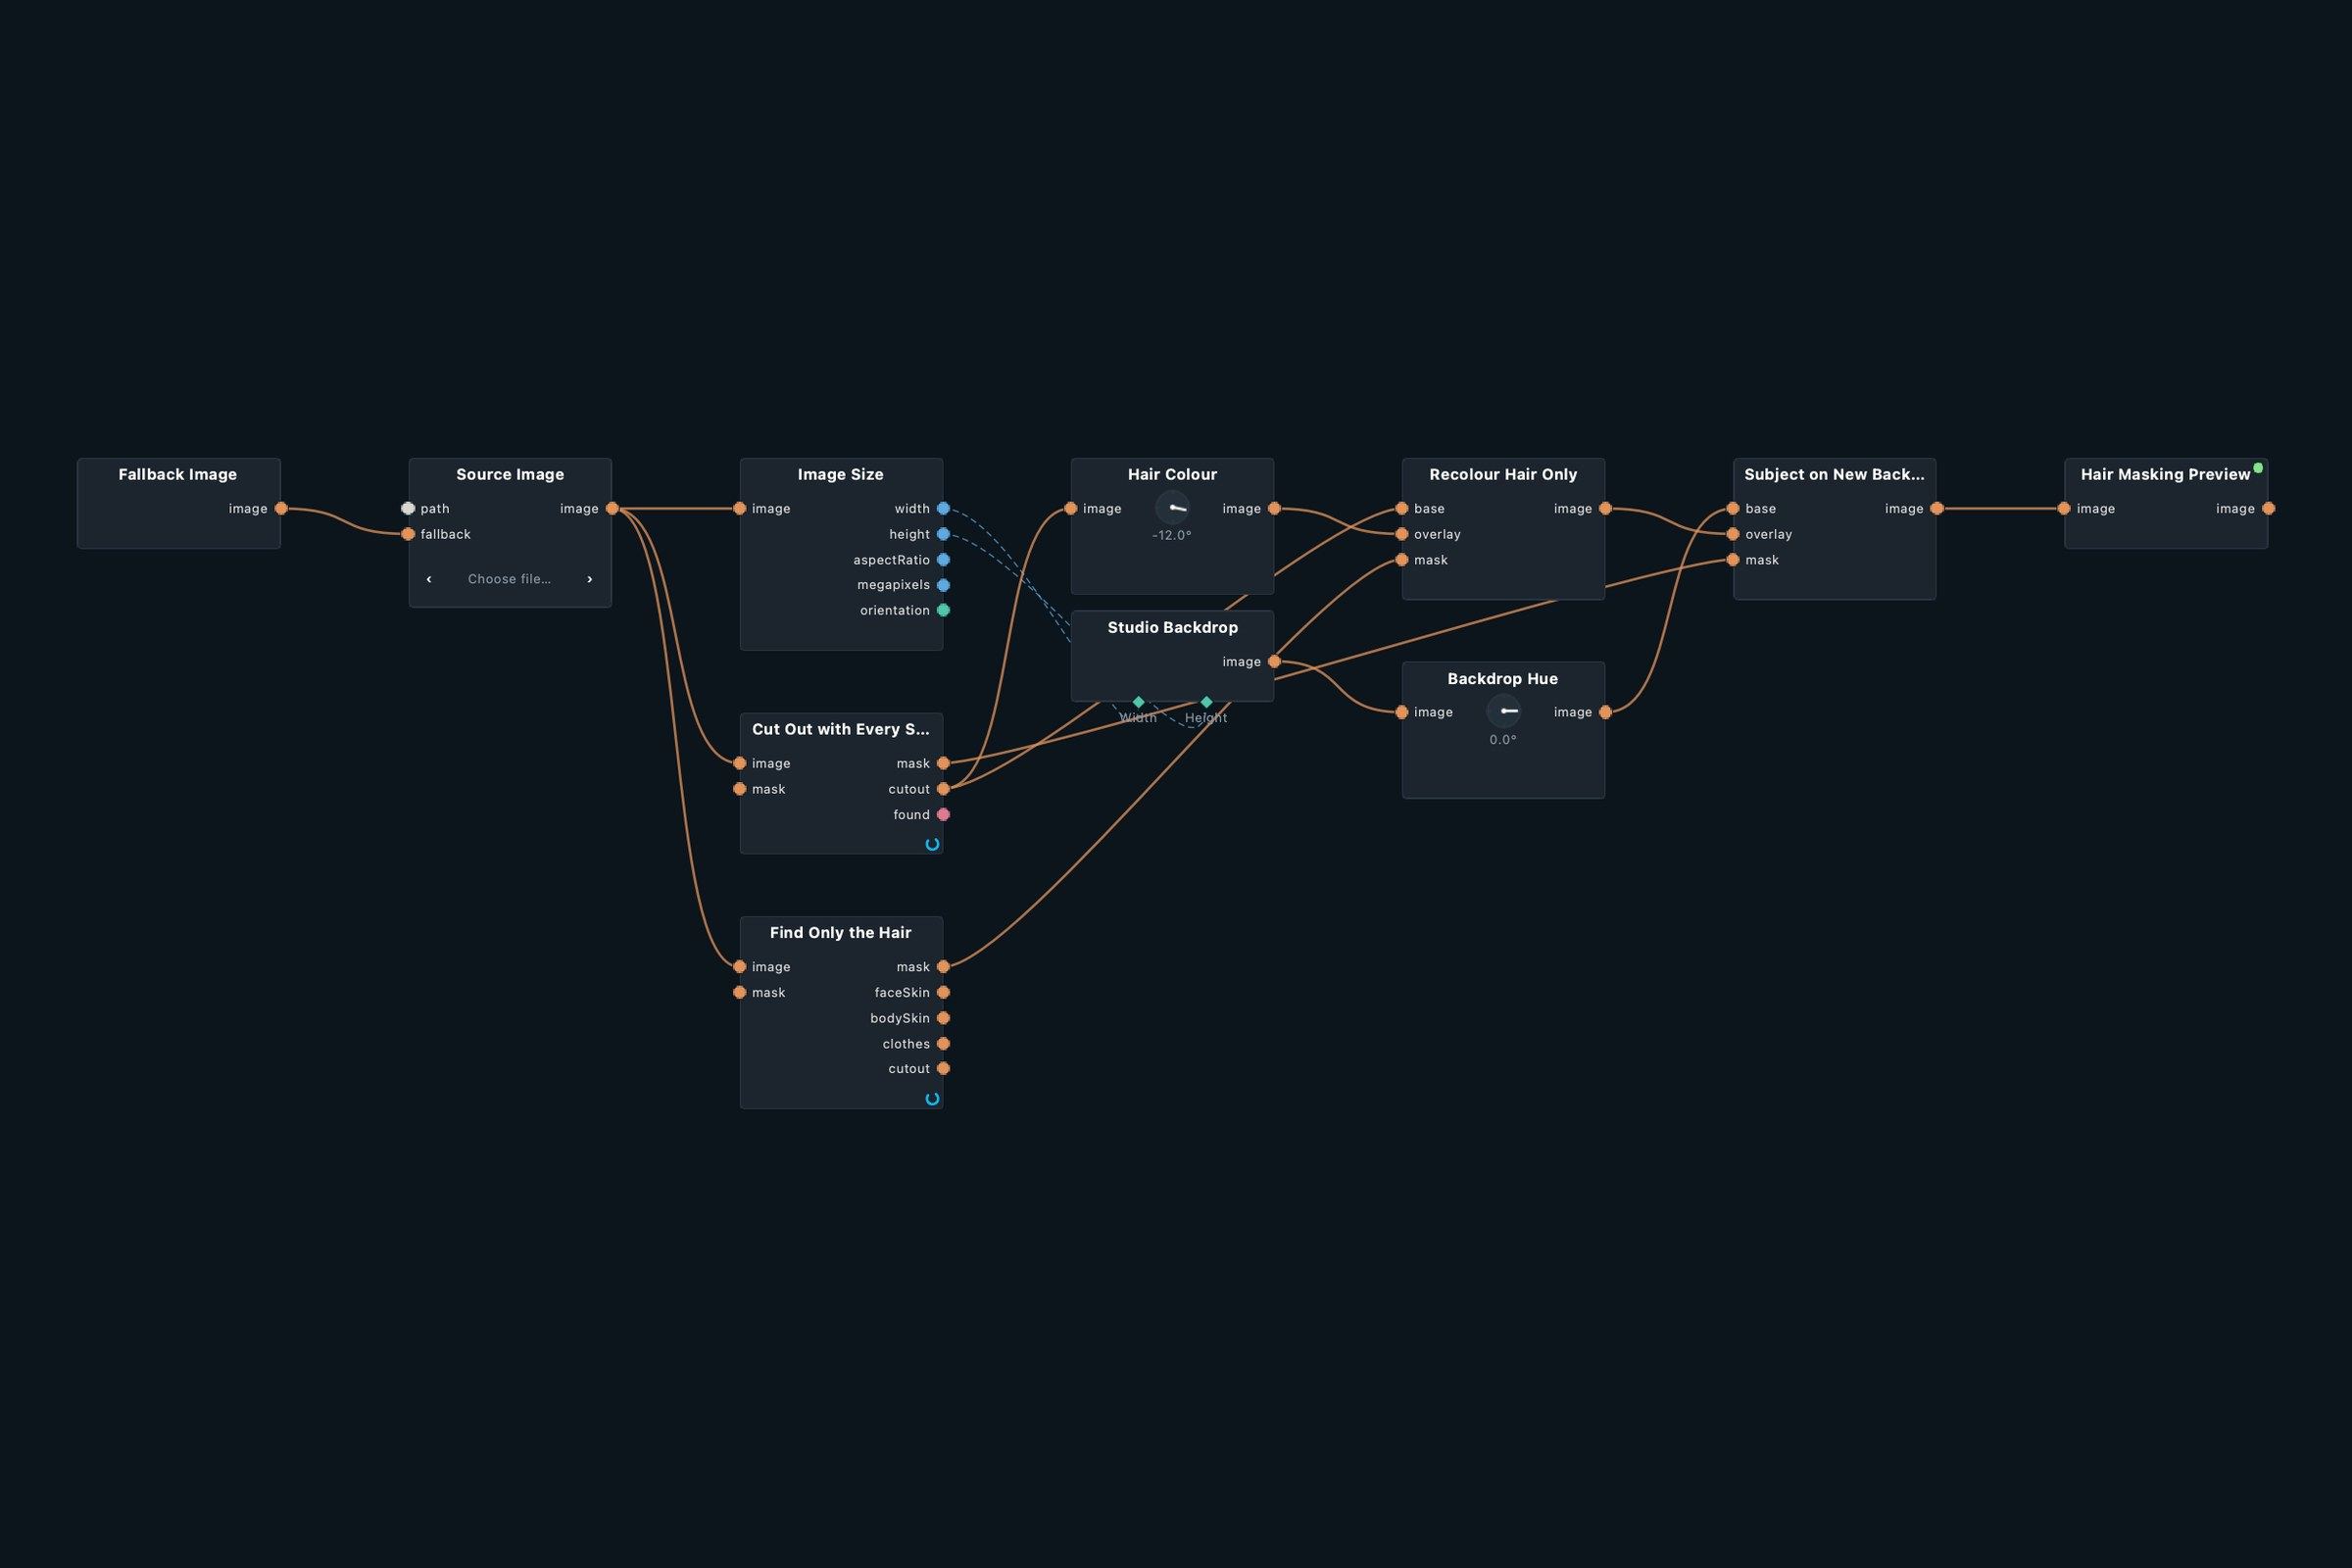Click the megapixels output port on Image Size

943,585
